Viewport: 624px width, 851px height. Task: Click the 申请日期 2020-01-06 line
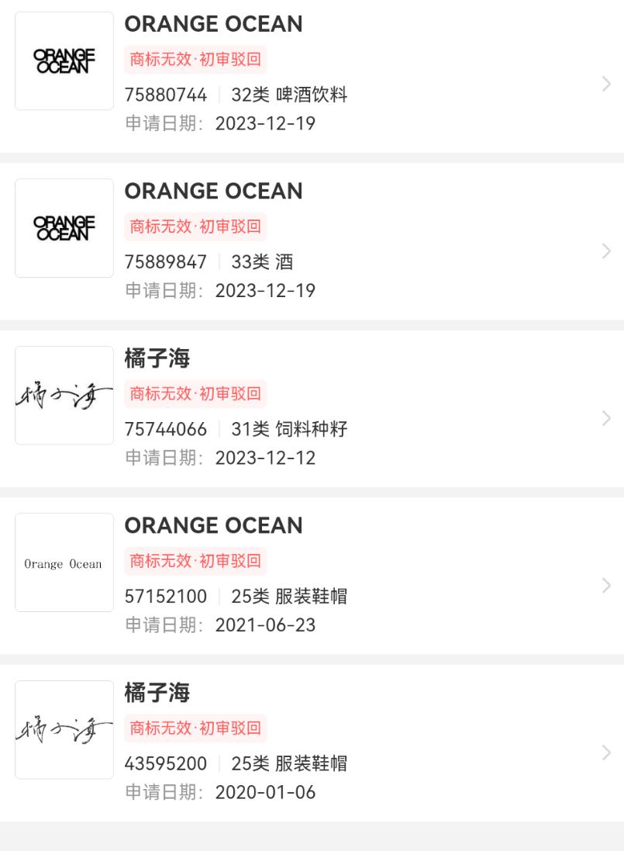(220, 793)
